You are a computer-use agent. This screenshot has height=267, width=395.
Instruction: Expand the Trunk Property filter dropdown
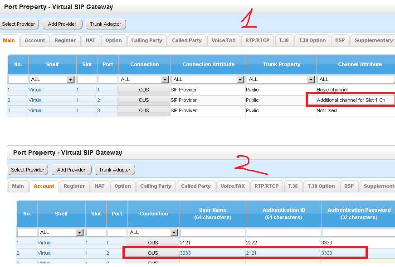[281, 80]
